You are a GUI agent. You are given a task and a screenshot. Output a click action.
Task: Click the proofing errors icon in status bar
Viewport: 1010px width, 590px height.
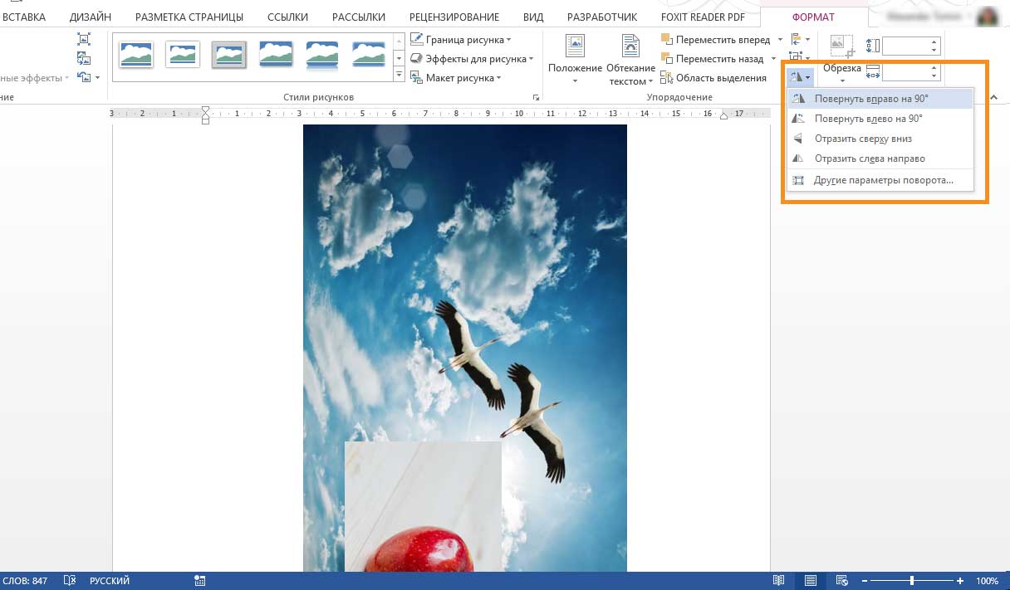tap(70, 581)
